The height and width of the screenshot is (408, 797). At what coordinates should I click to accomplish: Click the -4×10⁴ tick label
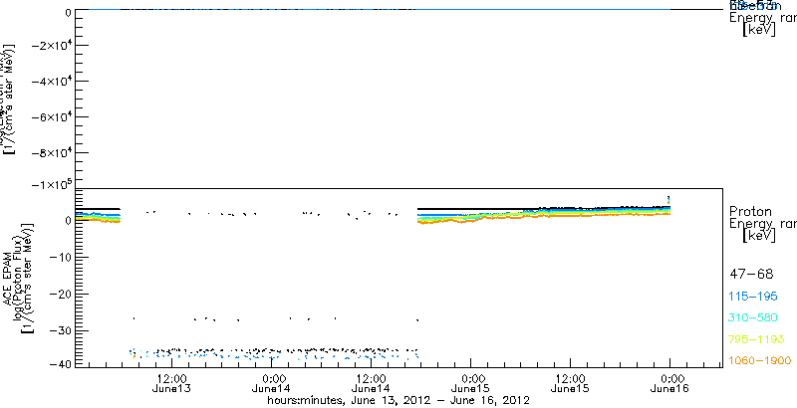tap(51, 82)
